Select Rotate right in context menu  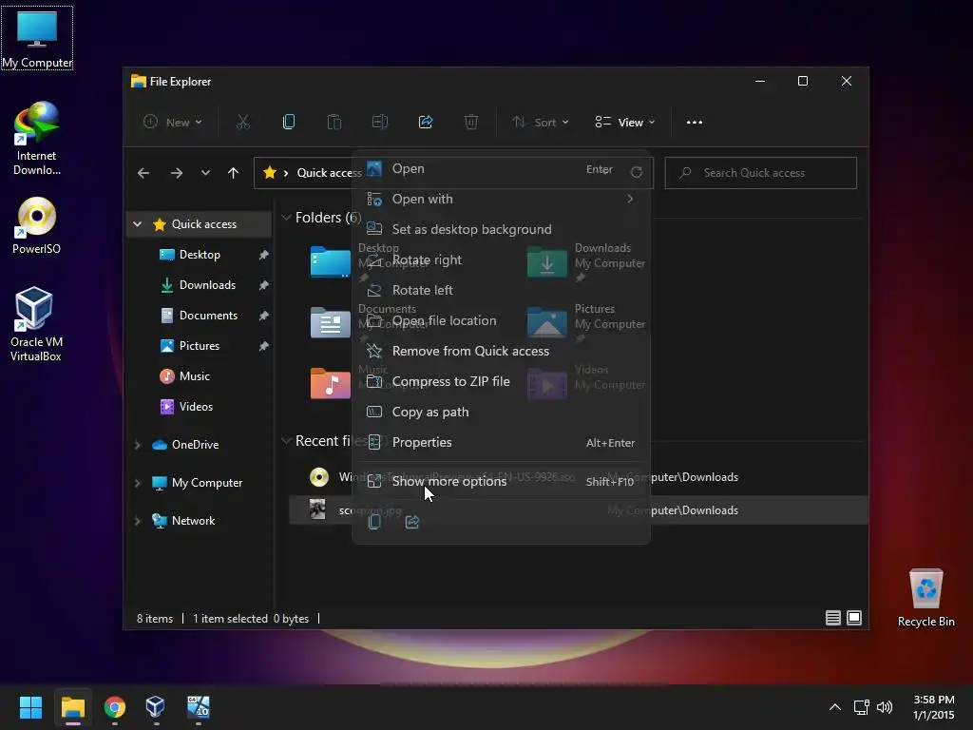(x=501, y=259)
